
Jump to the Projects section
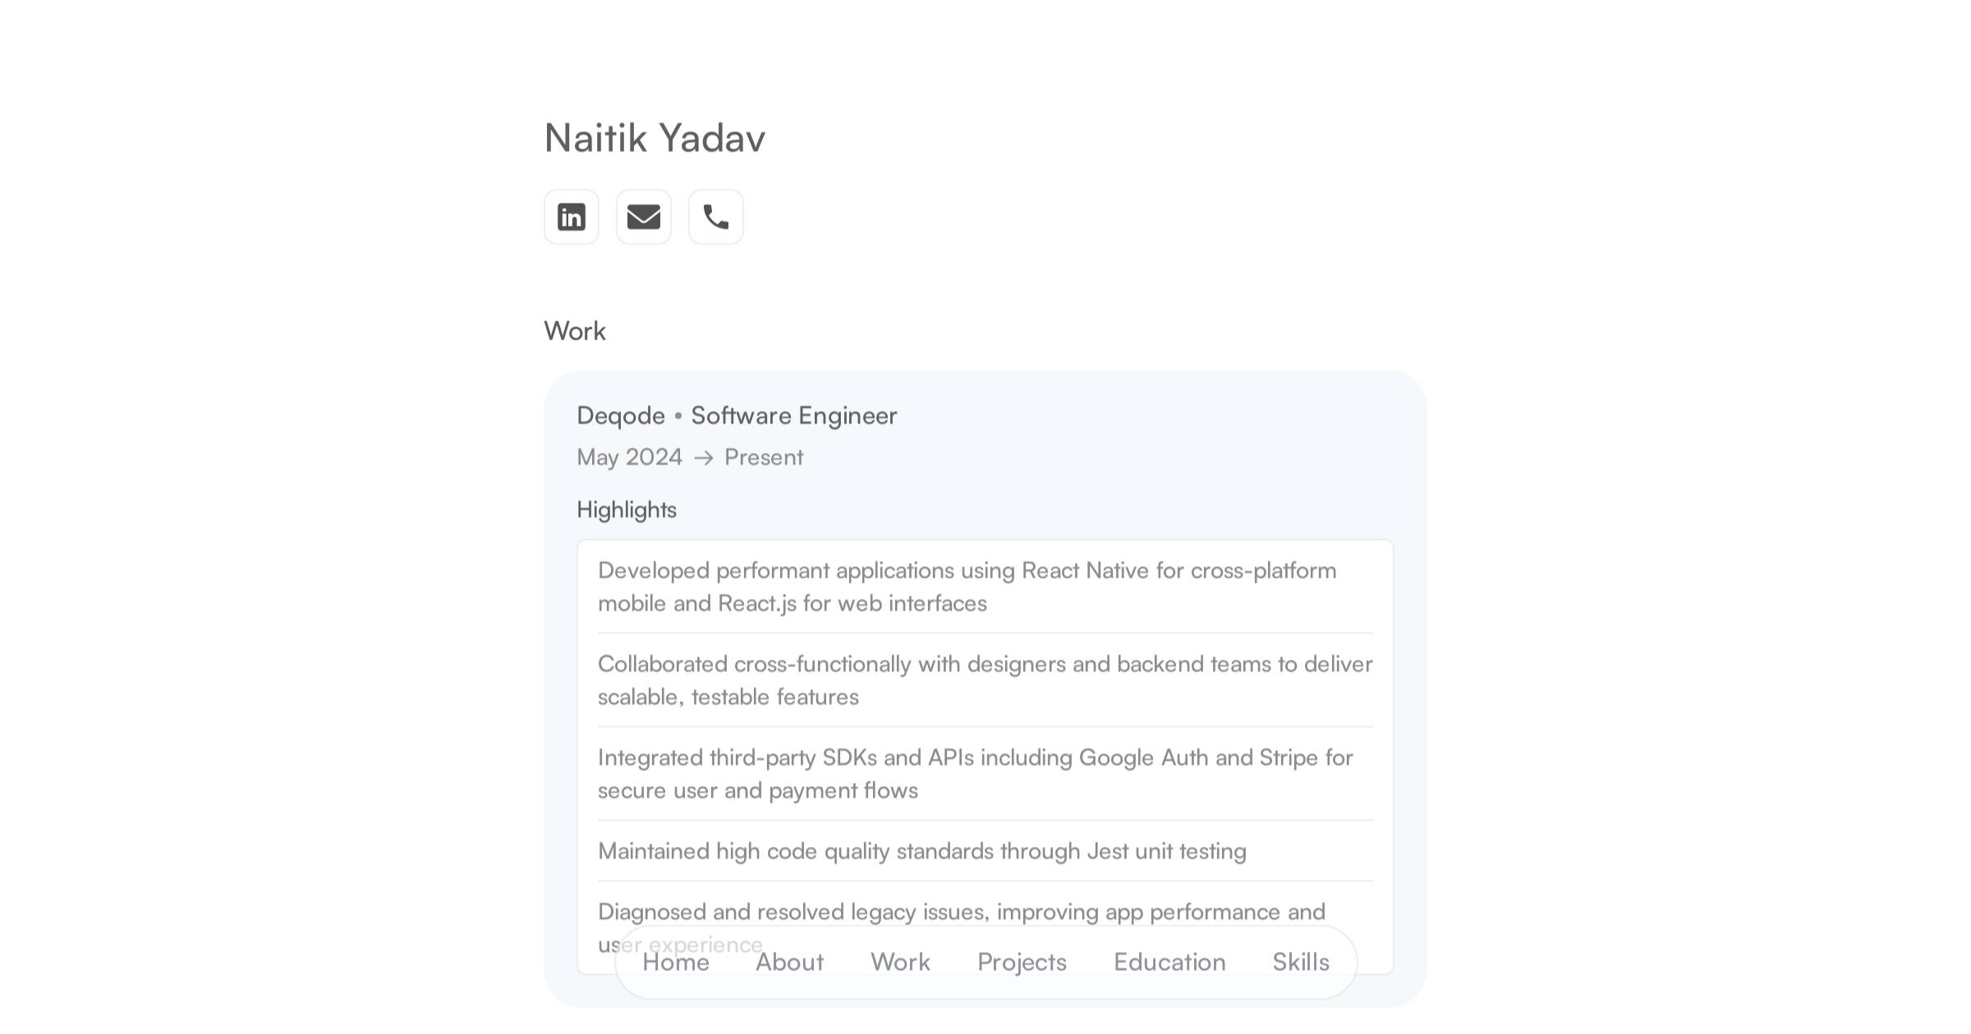(x=1022, y=962)
